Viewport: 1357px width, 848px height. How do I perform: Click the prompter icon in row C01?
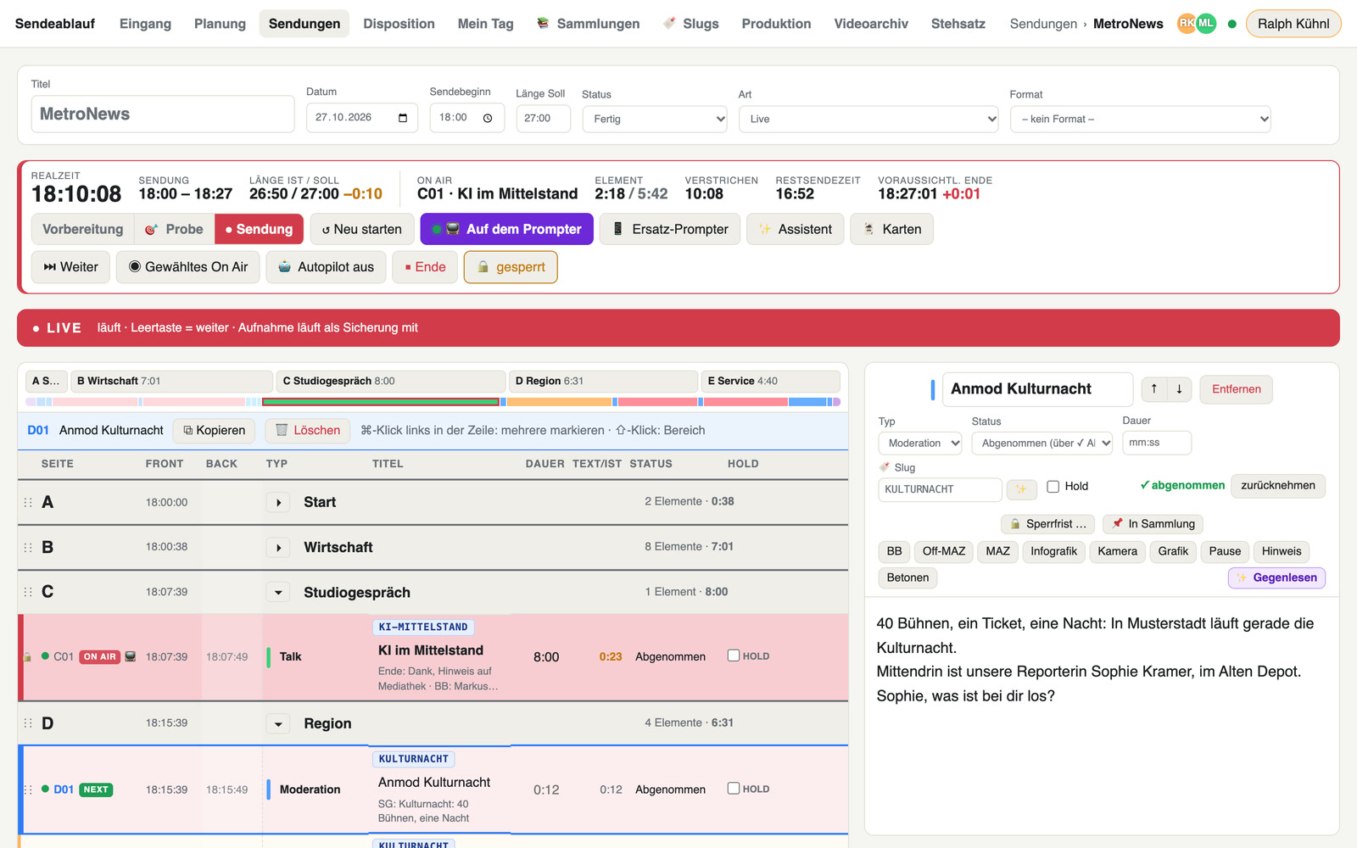[130, 656]
